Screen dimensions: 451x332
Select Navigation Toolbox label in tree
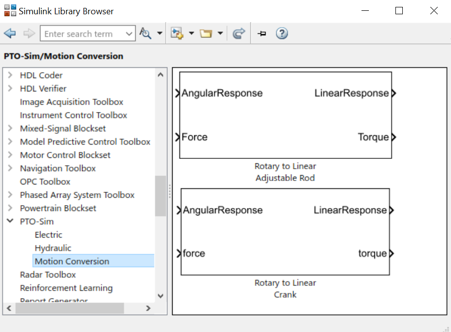(x=58, y=168)
